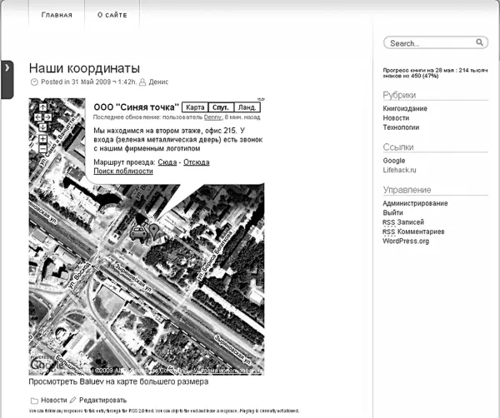500x418 pixels.
Task: Switch map to Карта view
Action: [x=195, y=107]
